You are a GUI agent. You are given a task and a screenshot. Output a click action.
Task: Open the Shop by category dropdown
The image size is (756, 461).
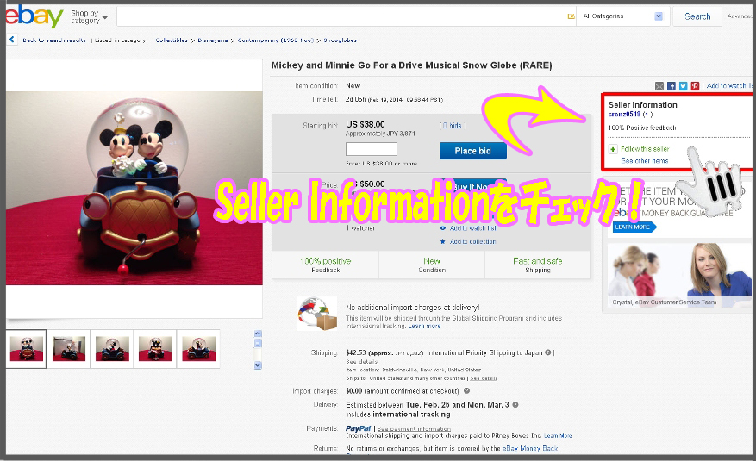coord(89,17)
